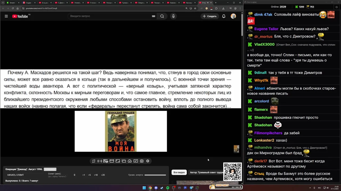Open the browser extensions puzzle icon
Screen dimensions: 341x191
[x=216, y=8]
